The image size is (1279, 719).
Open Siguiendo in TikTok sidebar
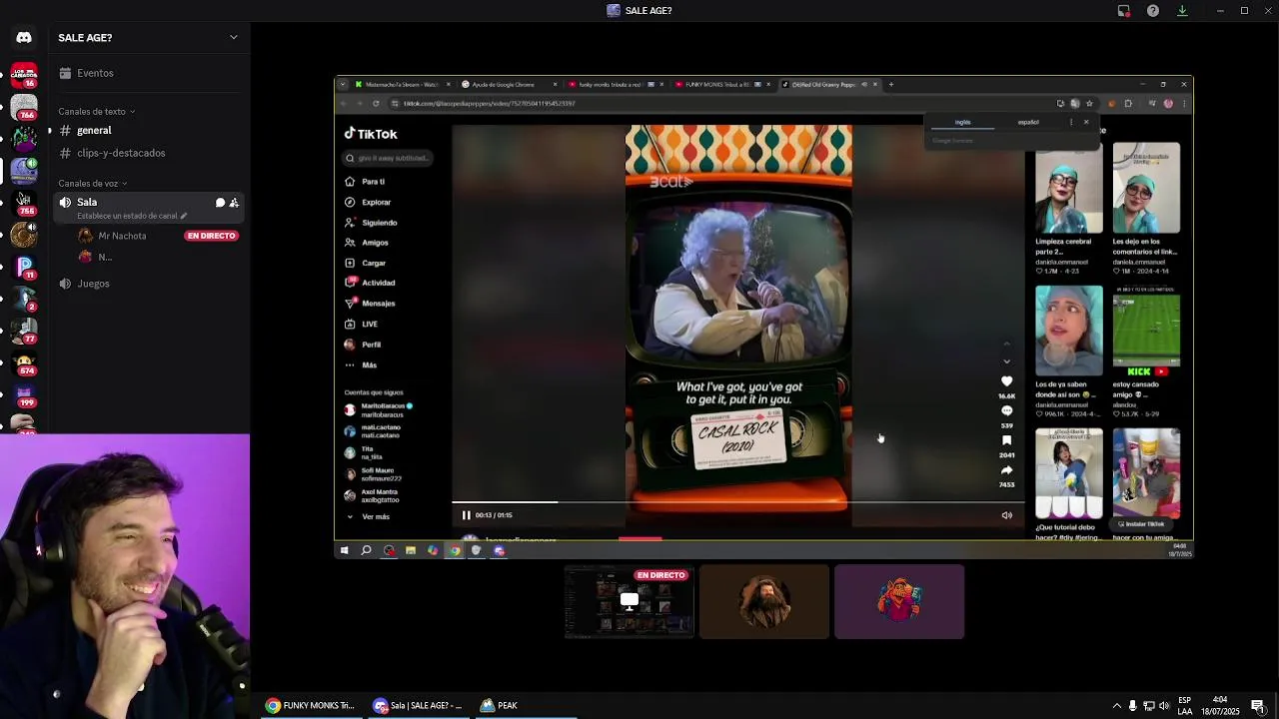pos(371,223)
